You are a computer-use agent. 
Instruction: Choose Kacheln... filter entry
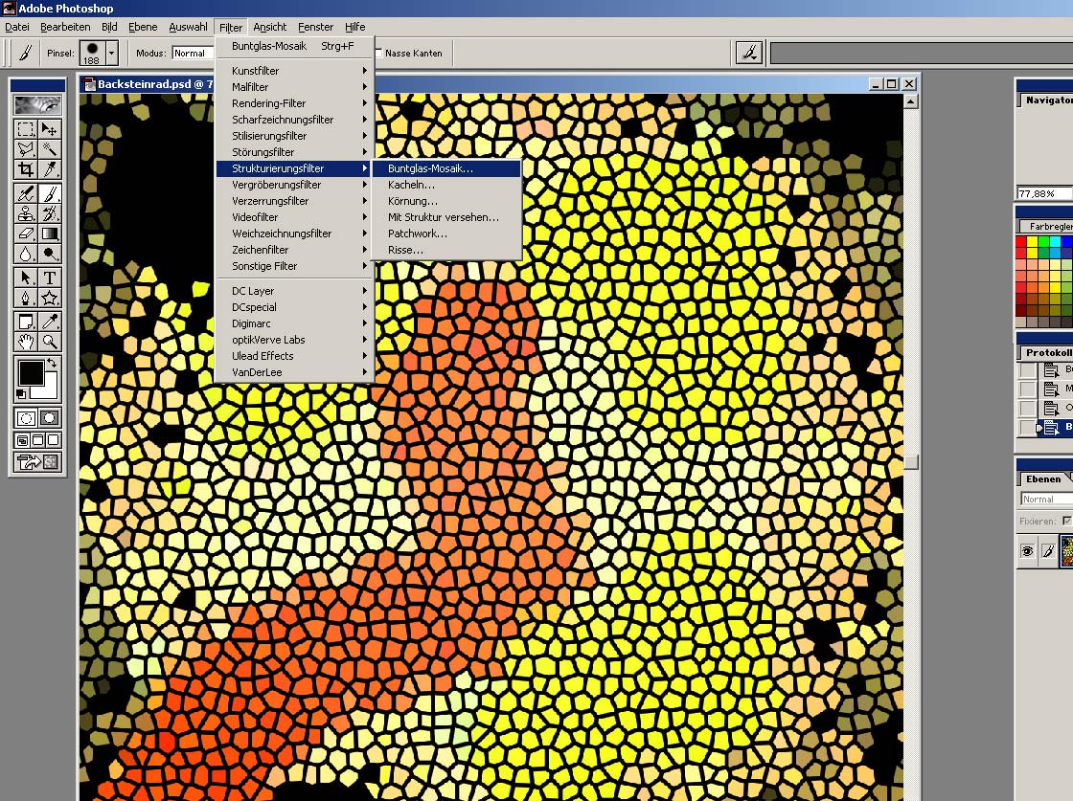tap(446, 185)
